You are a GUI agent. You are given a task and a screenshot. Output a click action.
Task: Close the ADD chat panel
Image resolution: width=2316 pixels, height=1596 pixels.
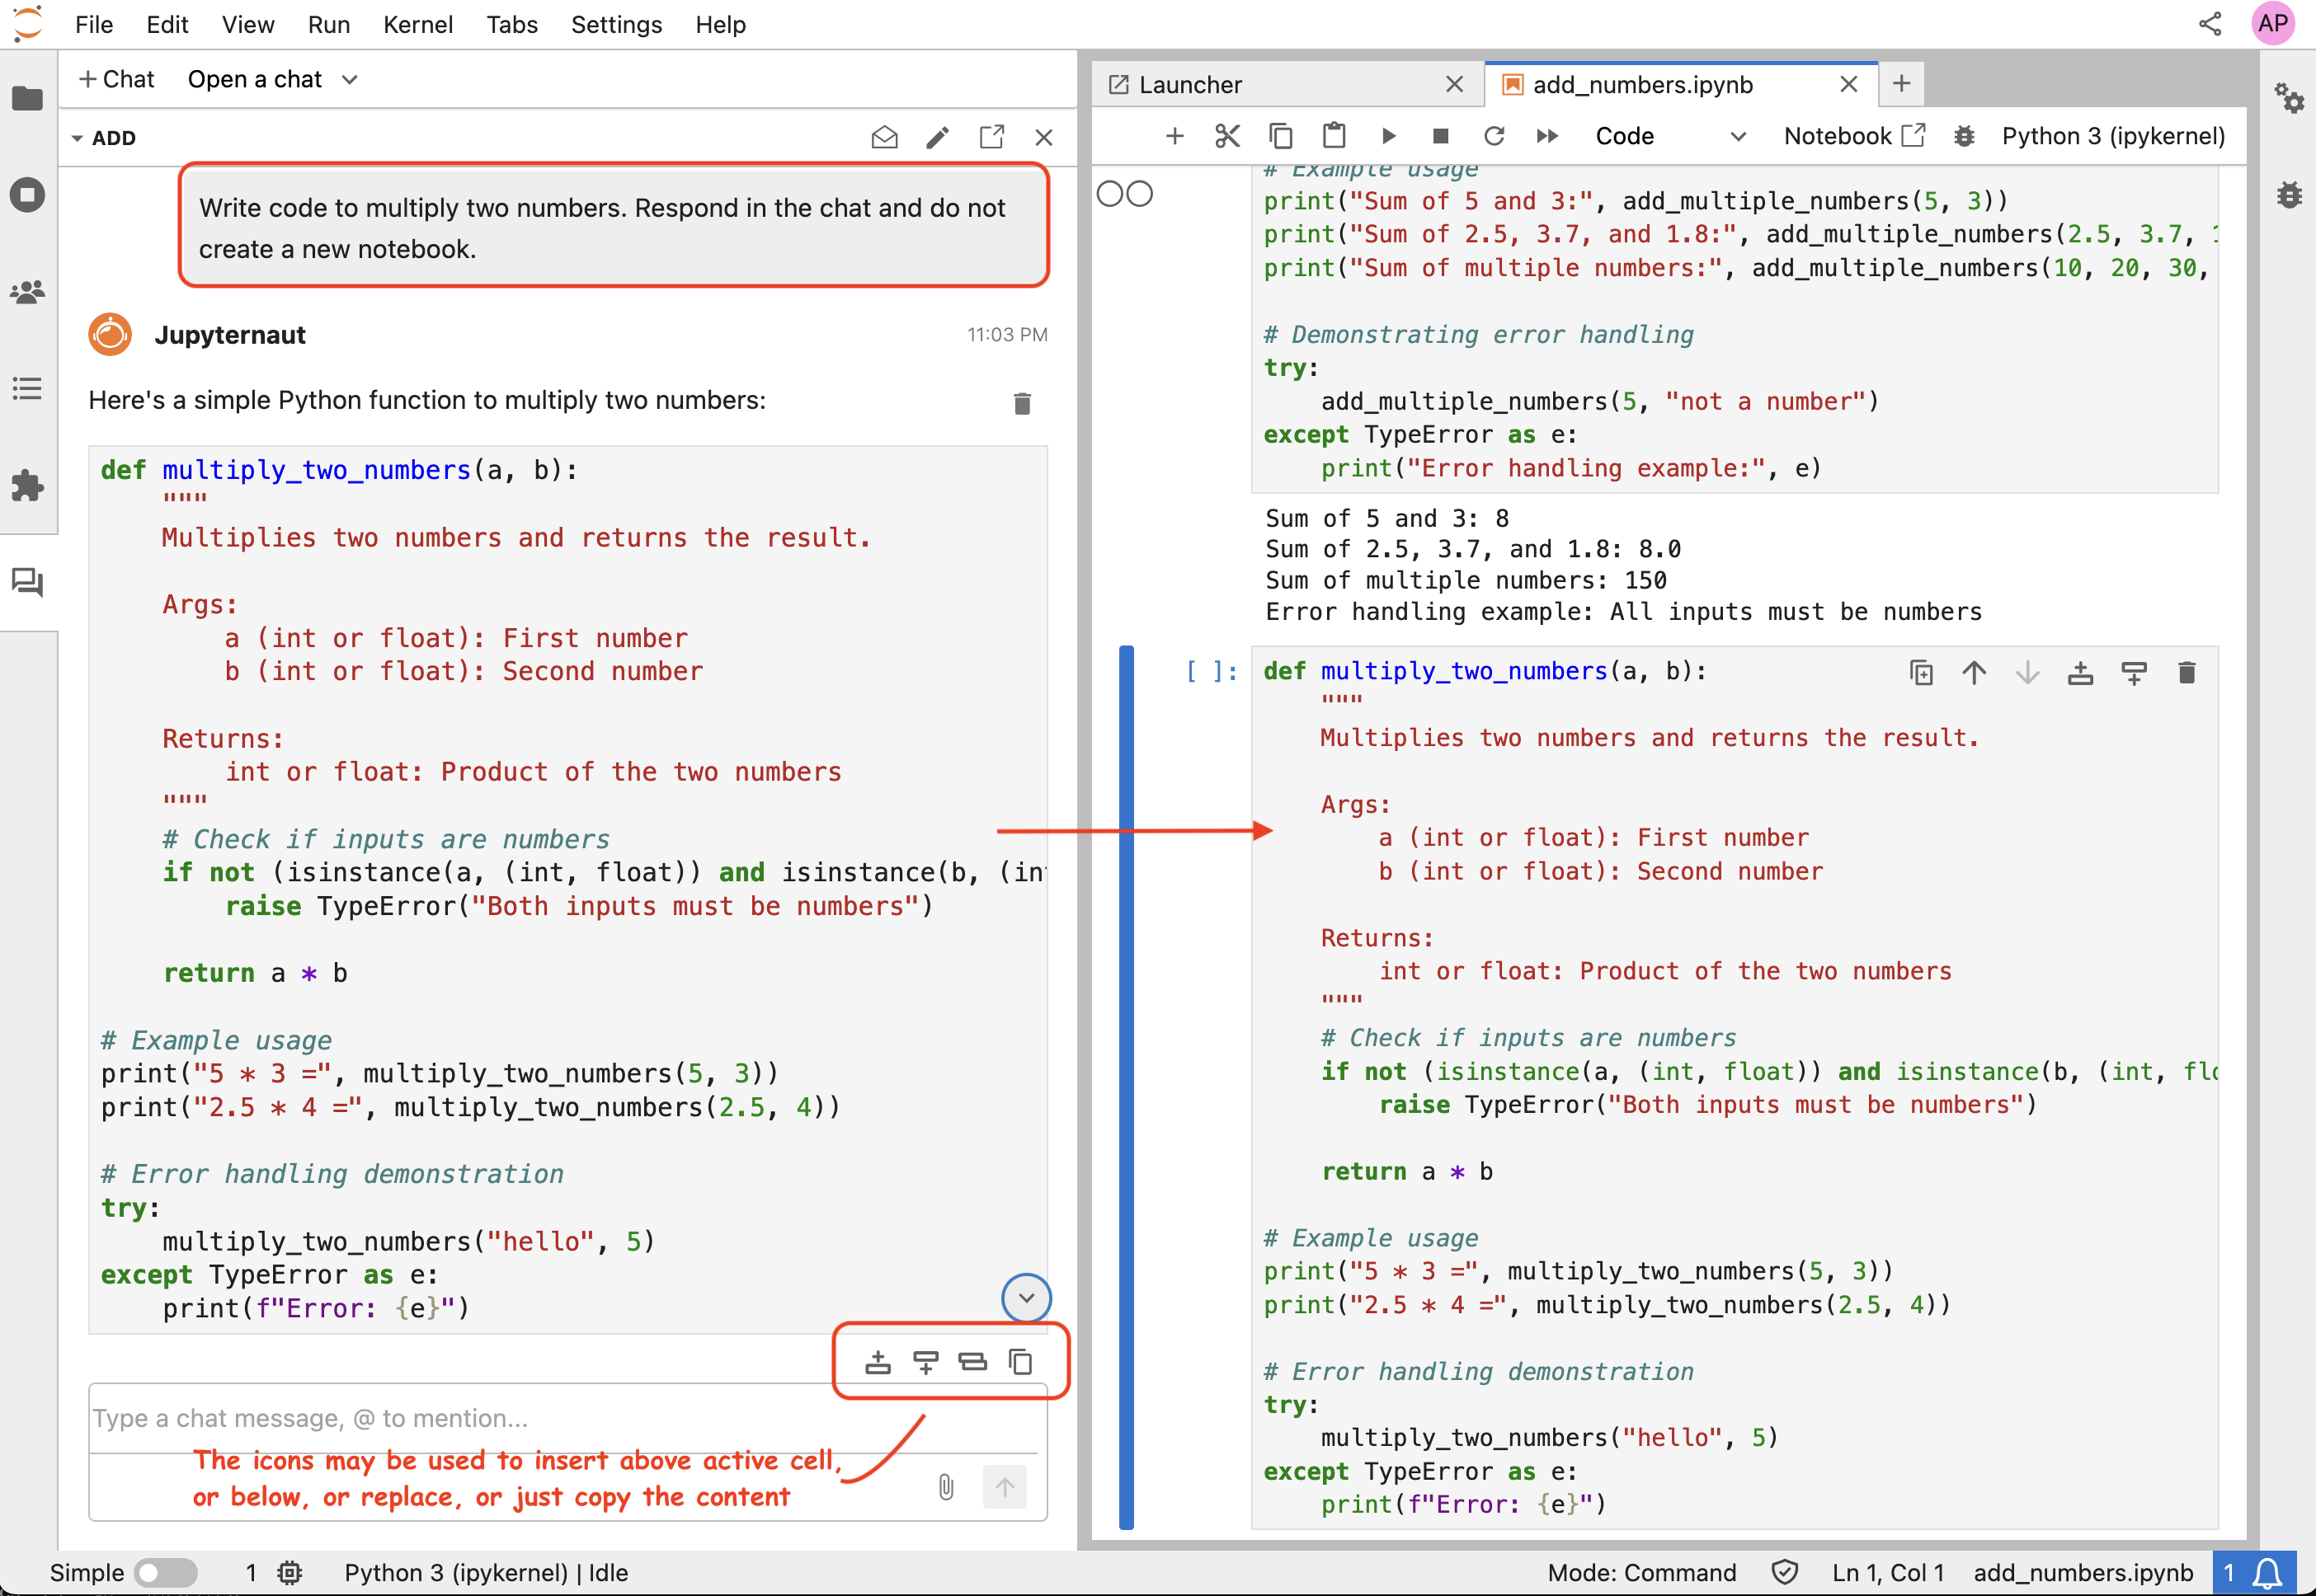click(1043, 137)
